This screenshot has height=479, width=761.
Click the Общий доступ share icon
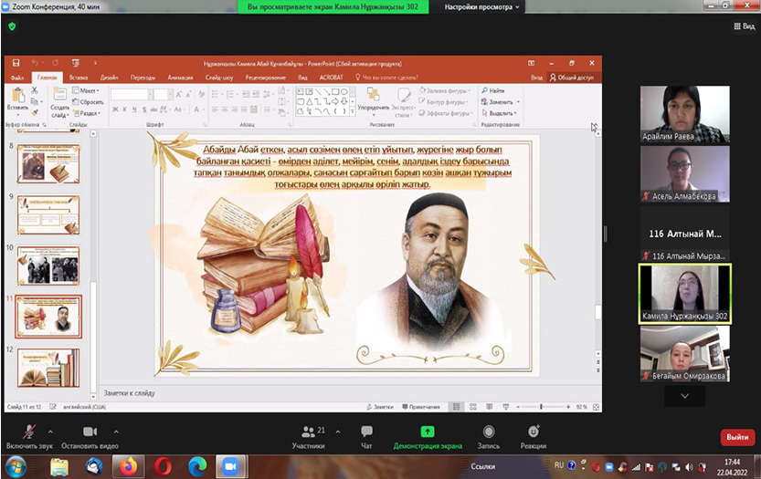[x=572, y=78]
